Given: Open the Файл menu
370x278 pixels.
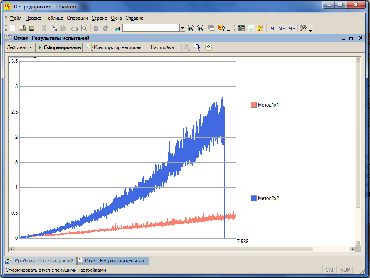Looking at the screenshot, I should (x=16, y=18).
